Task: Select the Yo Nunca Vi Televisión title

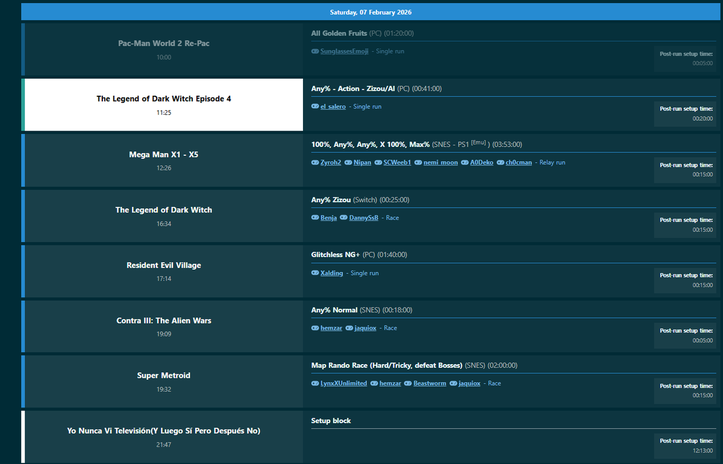Action: (x=164, y=431)
